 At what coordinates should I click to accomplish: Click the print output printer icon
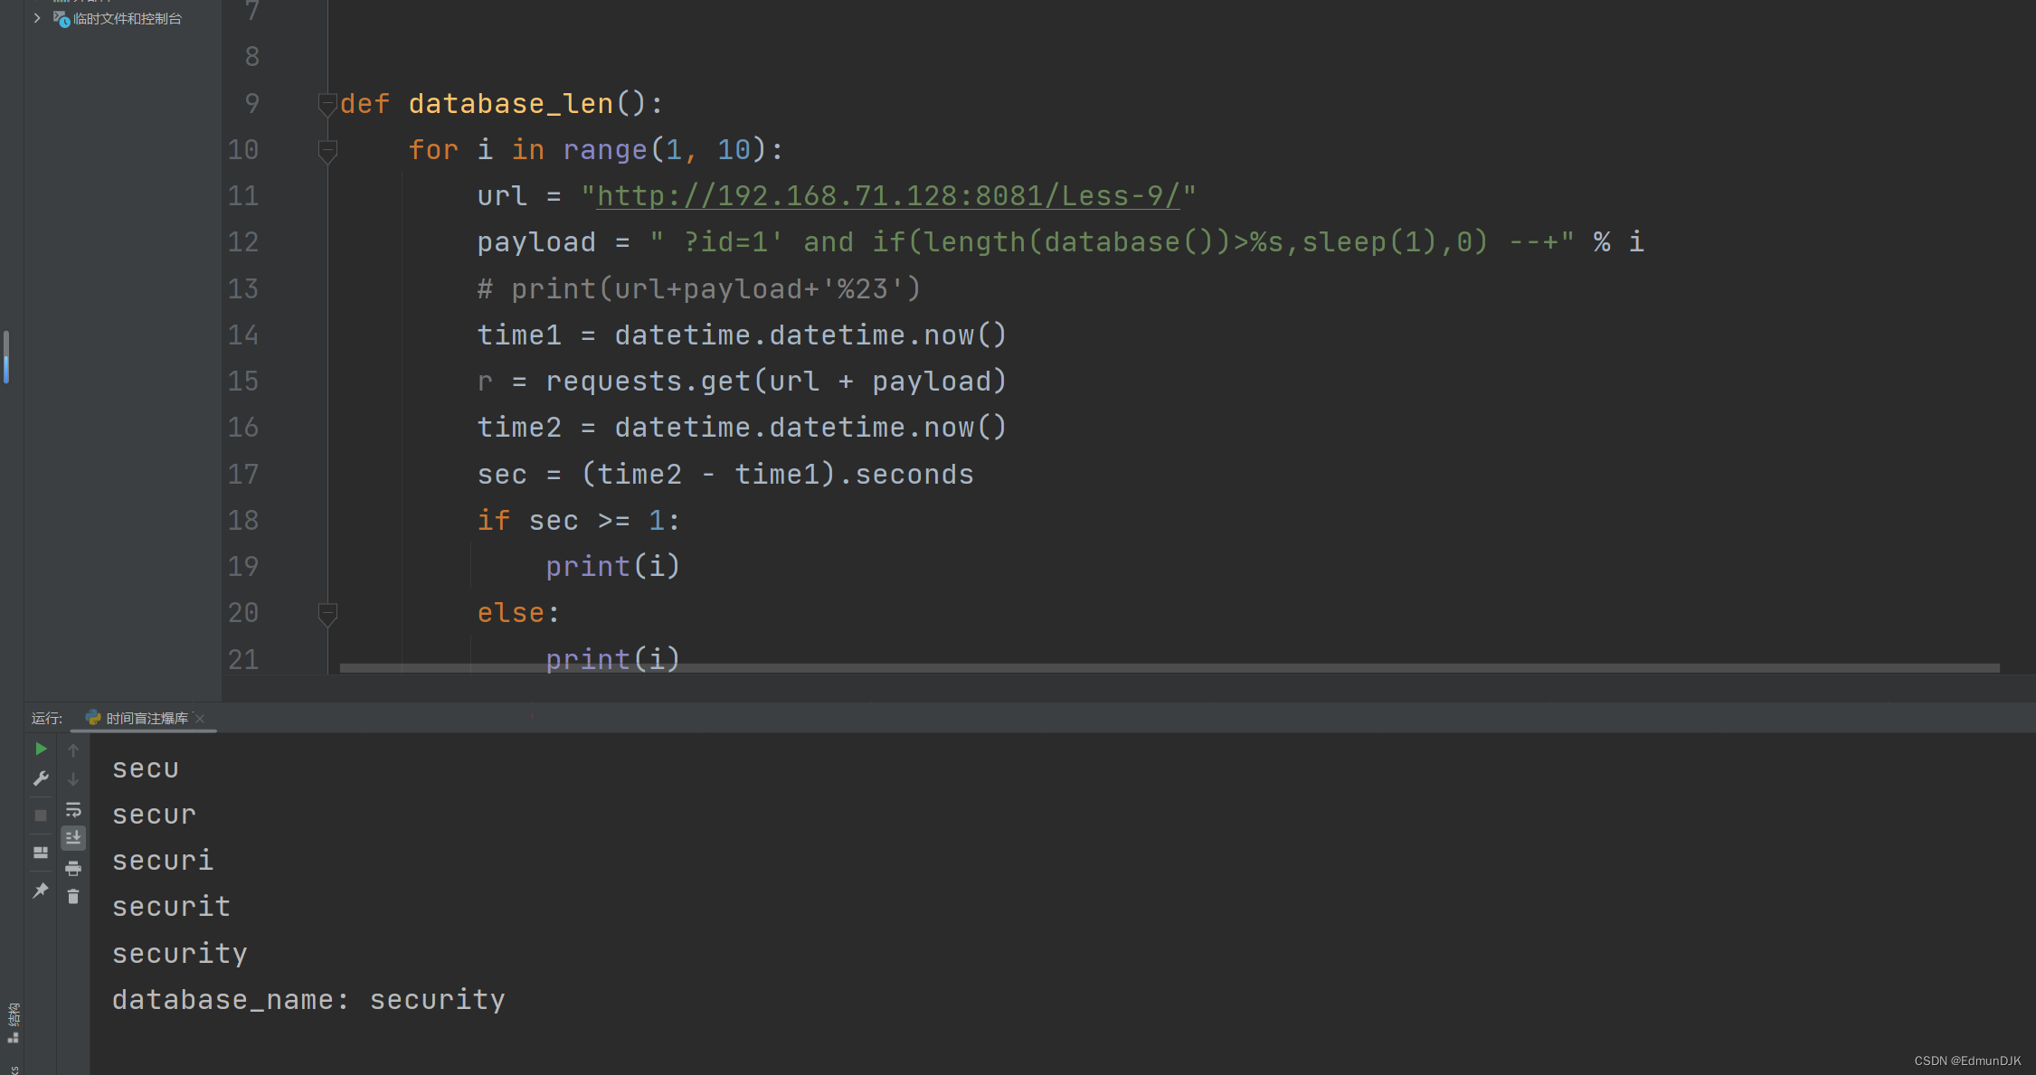click(73, 869)
